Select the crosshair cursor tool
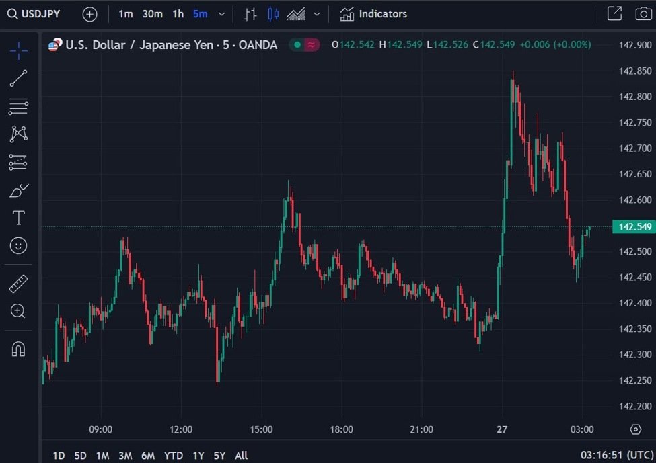 (x=18, y=51)
